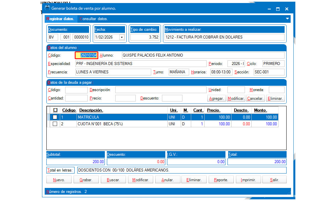Check the MATRICULA row checkbox

[55, 117]
